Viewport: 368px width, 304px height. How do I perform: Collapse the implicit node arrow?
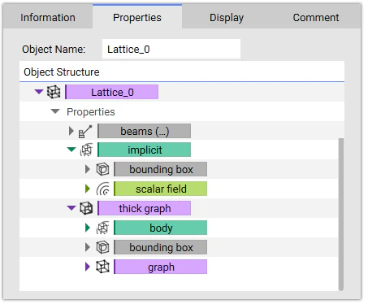[71, 150]
